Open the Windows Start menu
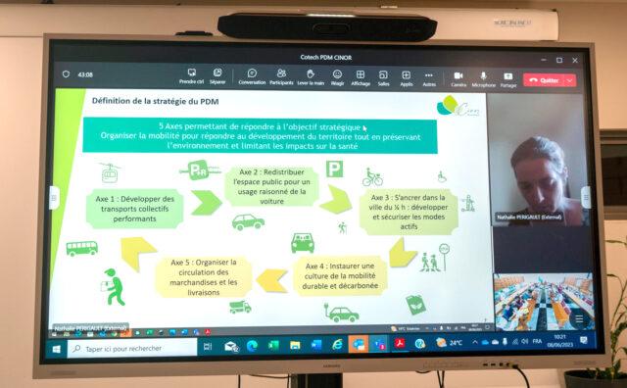Viewport: 627px width, 388px height. pos(57,349)
